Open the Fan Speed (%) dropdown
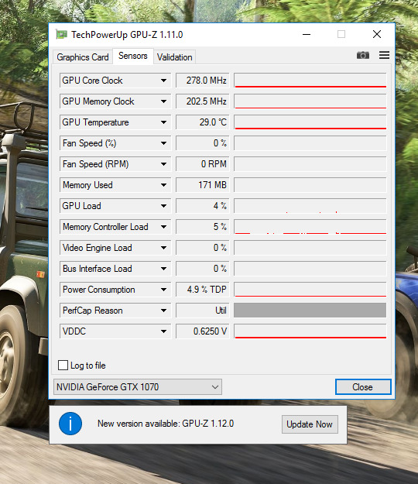Screen dimensions: 418x484 (163, 143)
